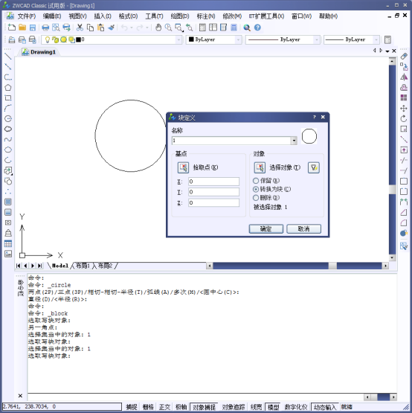
Task: Click the Print icon in the toolbar
Action: (45, 28)
